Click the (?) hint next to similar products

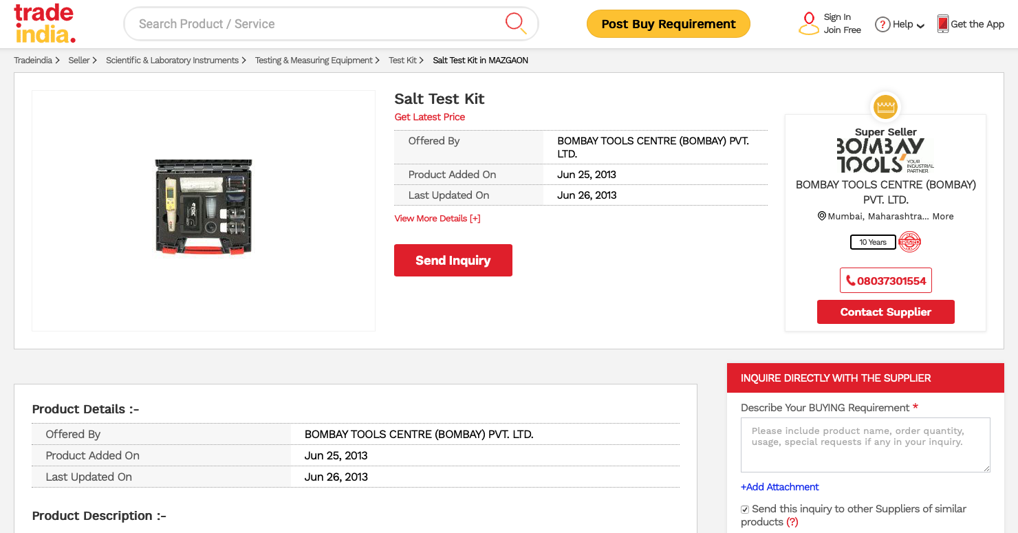(792, 522)
